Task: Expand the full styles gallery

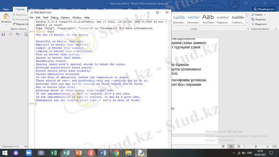Action: click(247, 23)
